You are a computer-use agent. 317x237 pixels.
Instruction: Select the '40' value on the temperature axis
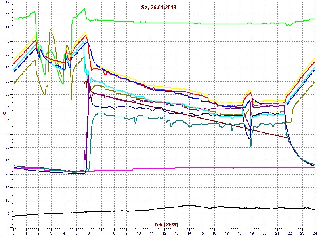7,121
